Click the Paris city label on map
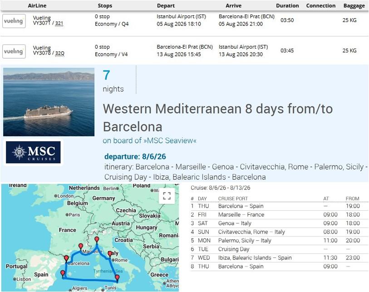Screen dimensions: 369x292 click(74, 215)
